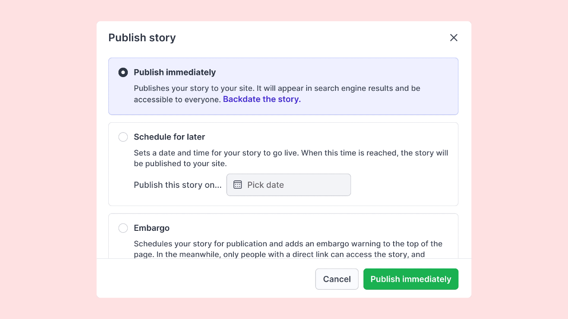Open the Backdate the story link

262,99
